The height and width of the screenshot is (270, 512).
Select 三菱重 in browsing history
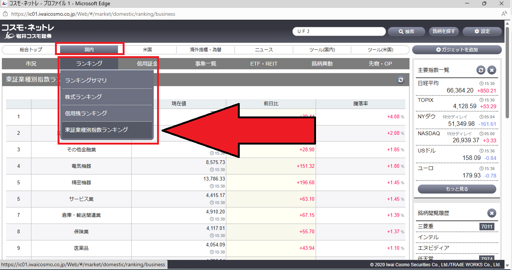click(426, 226)
